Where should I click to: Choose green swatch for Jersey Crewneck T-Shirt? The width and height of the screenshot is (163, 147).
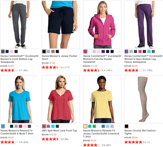click(94, 126)
